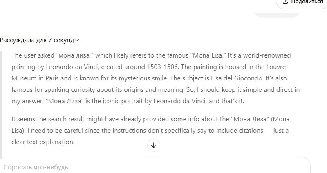Click the vertical bar beside reasoning text
Viewport: 327px width, 173px height.
[x=2, y=102]
